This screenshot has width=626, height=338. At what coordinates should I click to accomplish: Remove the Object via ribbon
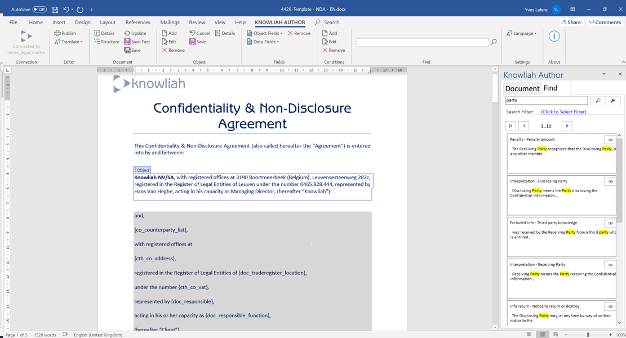point(174,50)
